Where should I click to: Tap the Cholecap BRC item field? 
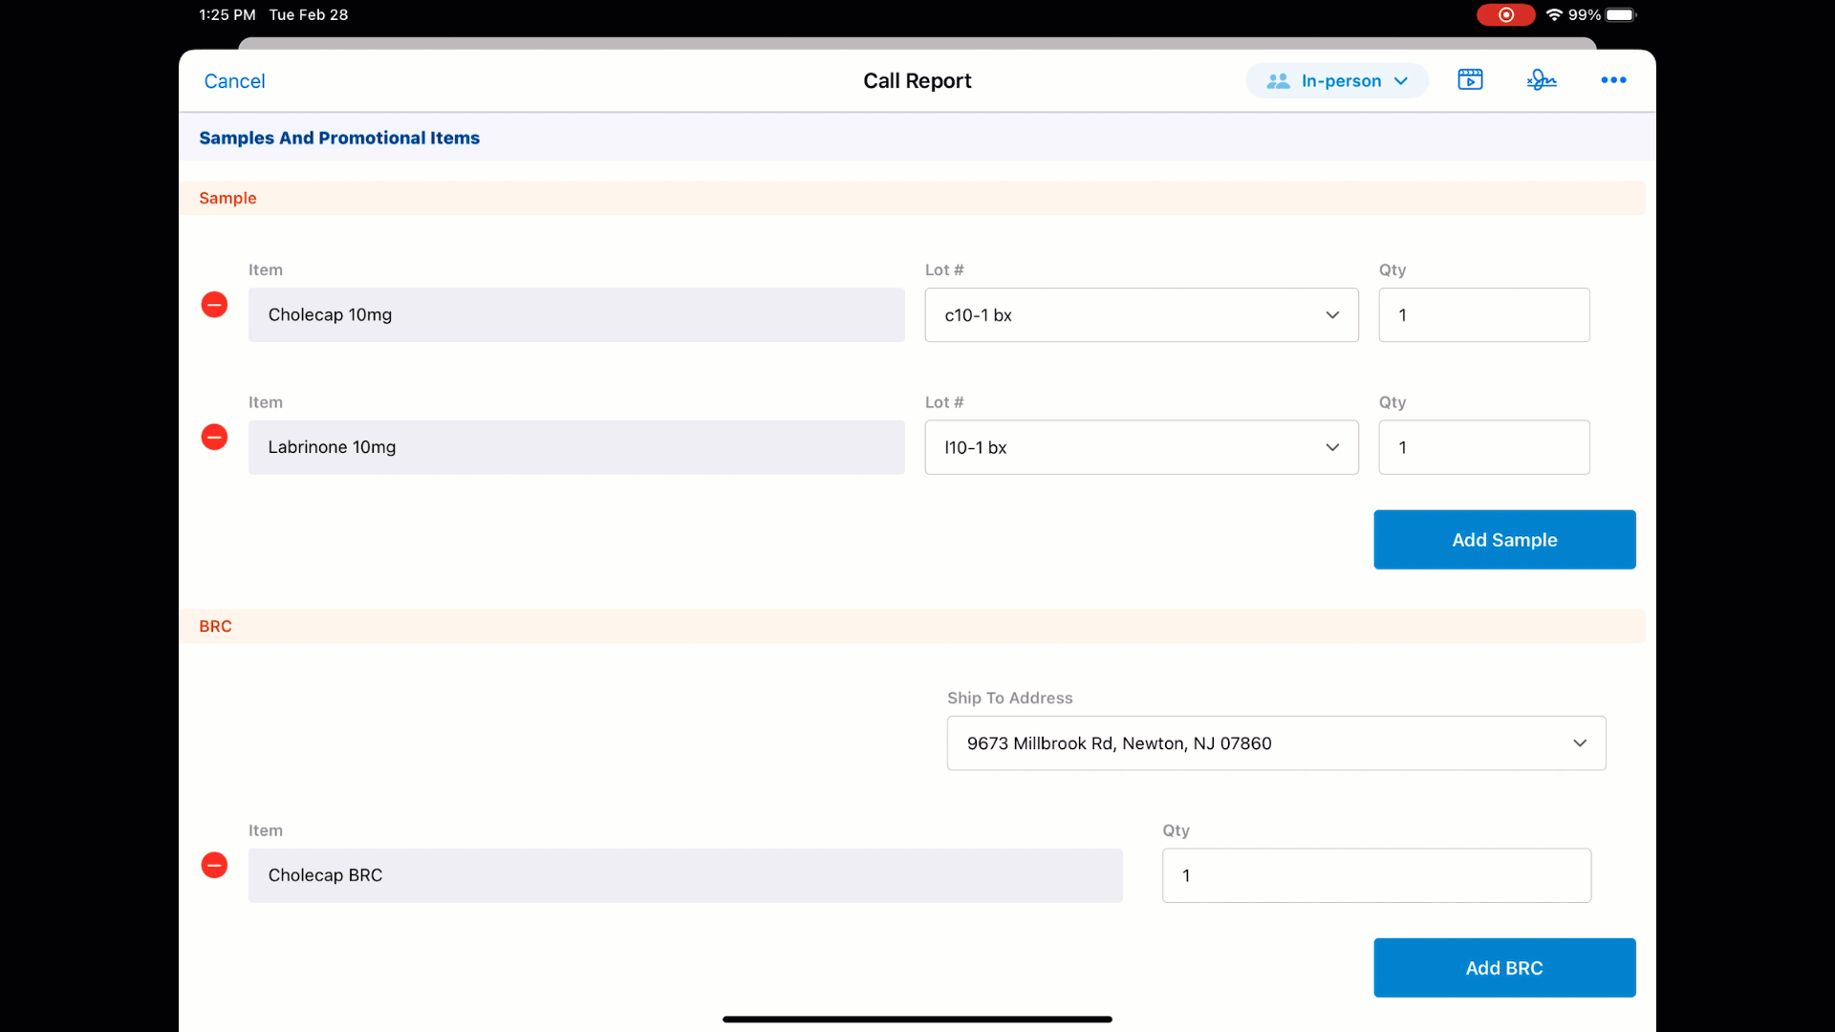[x=685, y=875]
